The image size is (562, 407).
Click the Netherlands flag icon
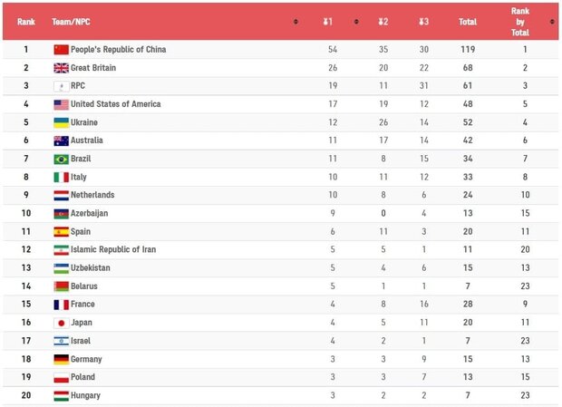coord(61,195)
